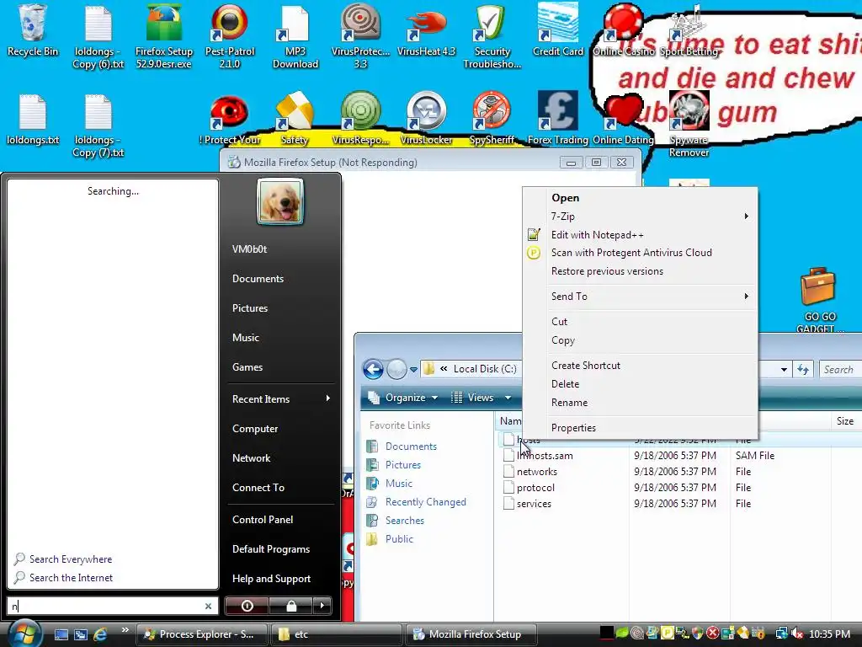This screenshot has height=647, width=862.
Task: Open the Credit Card desktop shortcut
Action: 558,30
